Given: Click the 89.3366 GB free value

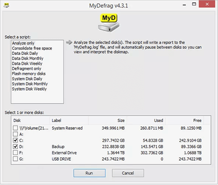Looking at the screenshot, I should coord(191,147).
